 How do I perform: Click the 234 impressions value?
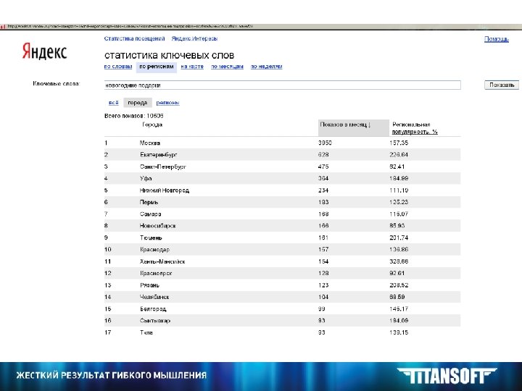323,190
